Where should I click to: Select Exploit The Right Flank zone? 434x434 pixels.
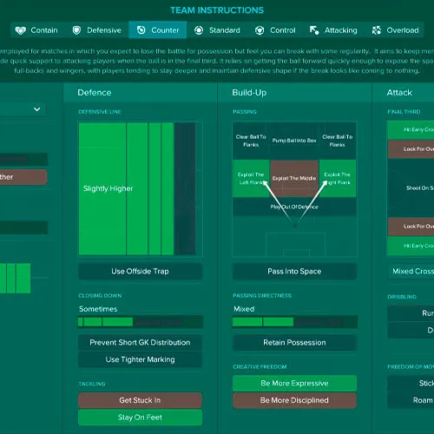338,179
